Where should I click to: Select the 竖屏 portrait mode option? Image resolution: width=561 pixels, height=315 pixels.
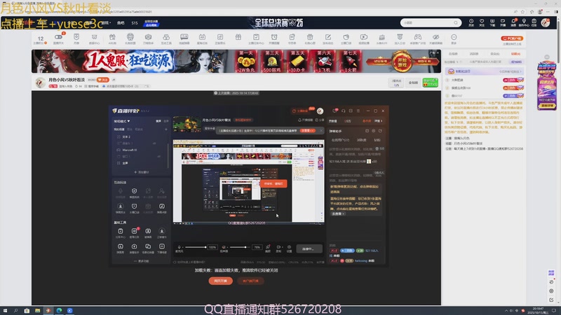coord(165,121)
